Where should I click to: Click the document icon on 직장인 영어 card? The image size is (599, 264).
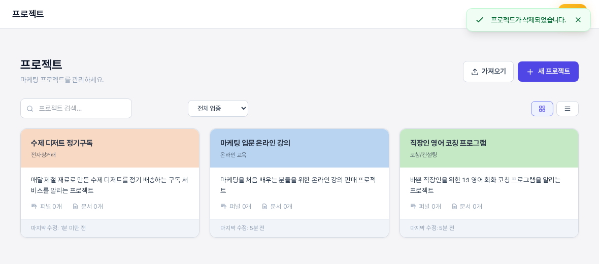coord(454,207)
